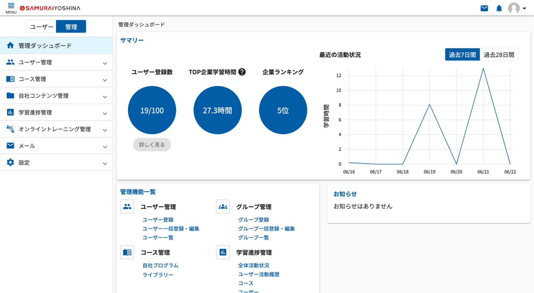Click the ユーザー管理 tile icon in 管理機能一覧
The image size is (534, 293).
point(127,206)
